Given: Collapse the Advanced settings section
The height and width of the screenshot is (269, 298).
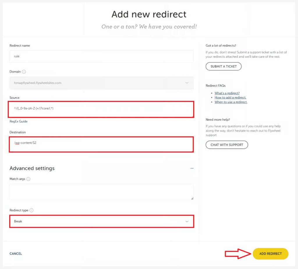Looking at the screenshot, I should [192, 168].
